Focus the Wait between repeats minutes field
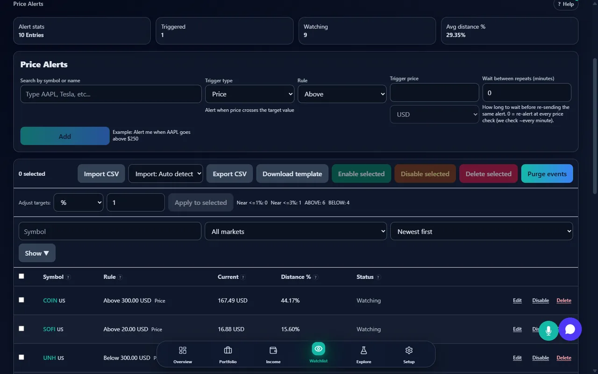The height and width of the screenshot is (374, 598). click(527, 93)
